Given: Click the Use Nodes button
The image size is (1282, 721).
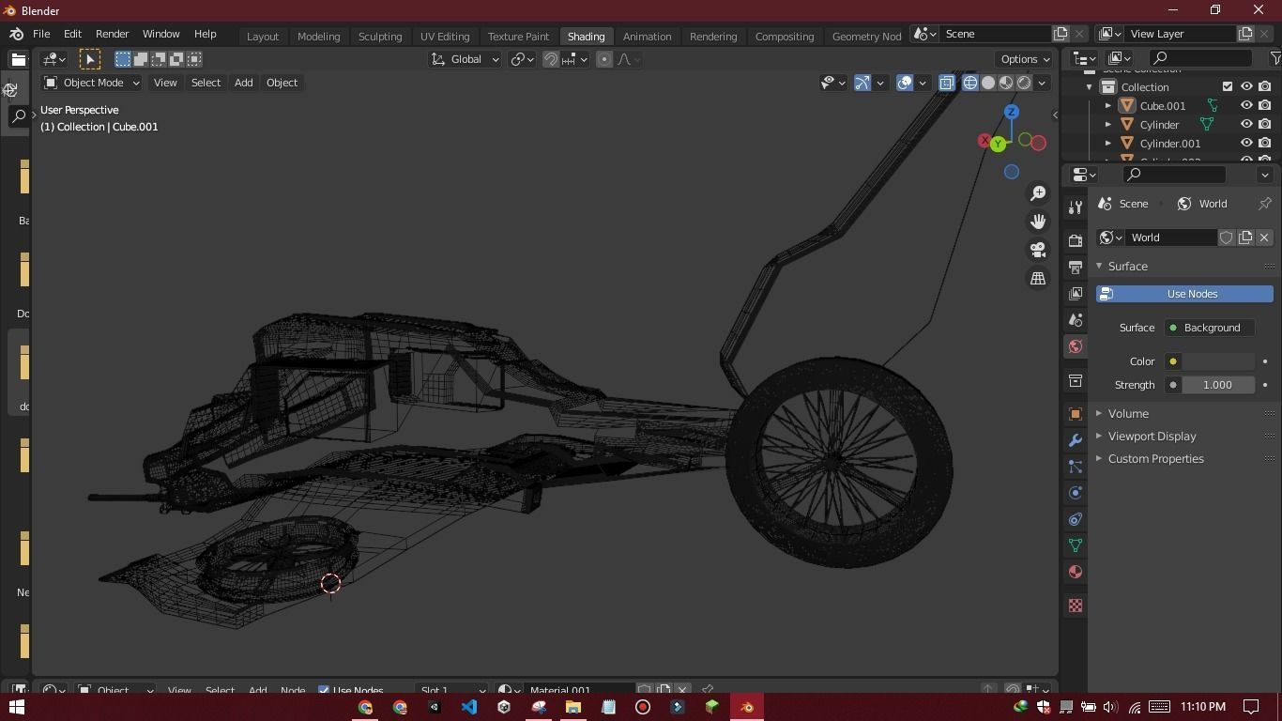Looking at the screenshot, I should (1184, 294).
